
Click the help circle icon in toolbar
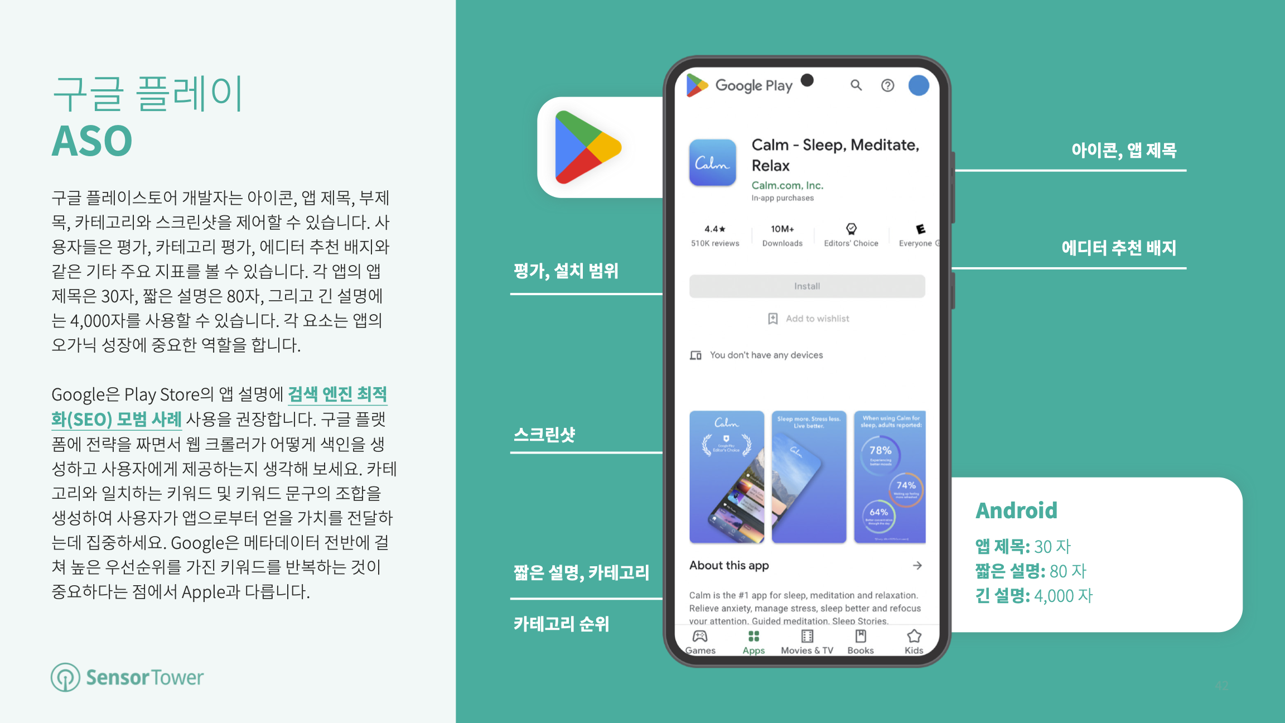[885, 85]
